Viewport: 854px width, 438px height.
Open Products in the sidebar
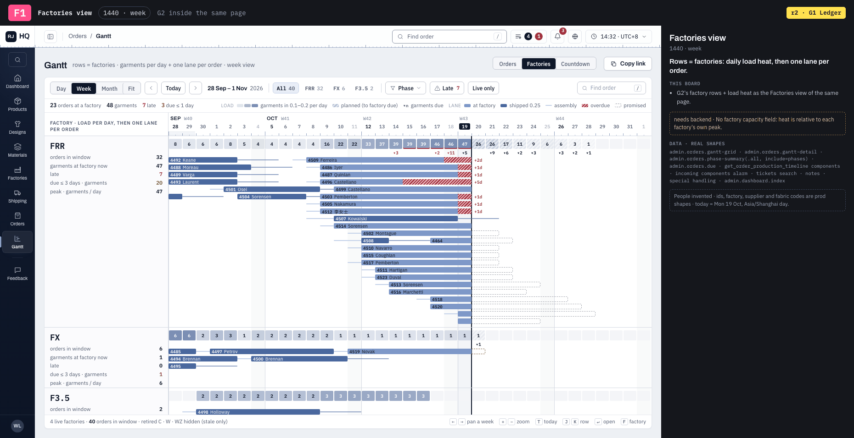coord(17,104)
